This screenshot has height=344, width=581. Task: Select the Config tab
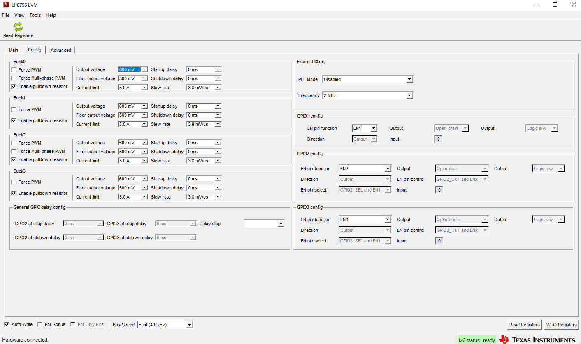(34, 50)
